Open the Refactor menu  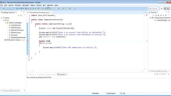click(x=18, y=5)
